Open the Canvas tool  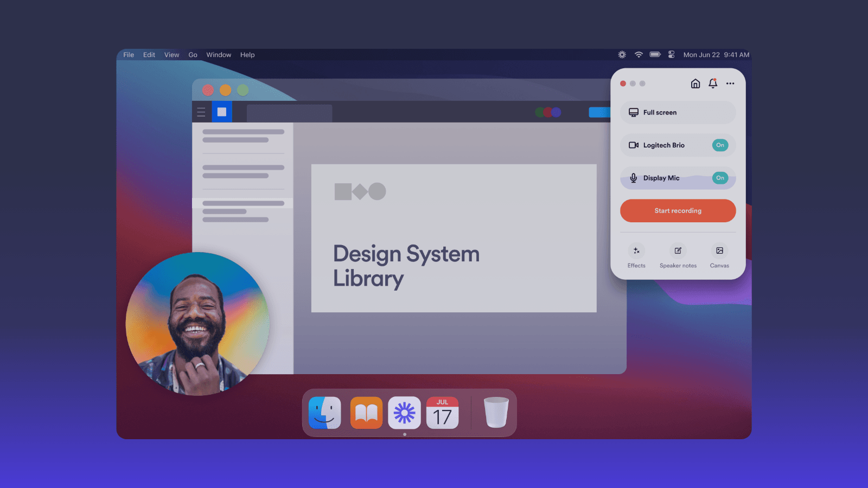coord(719,251)
